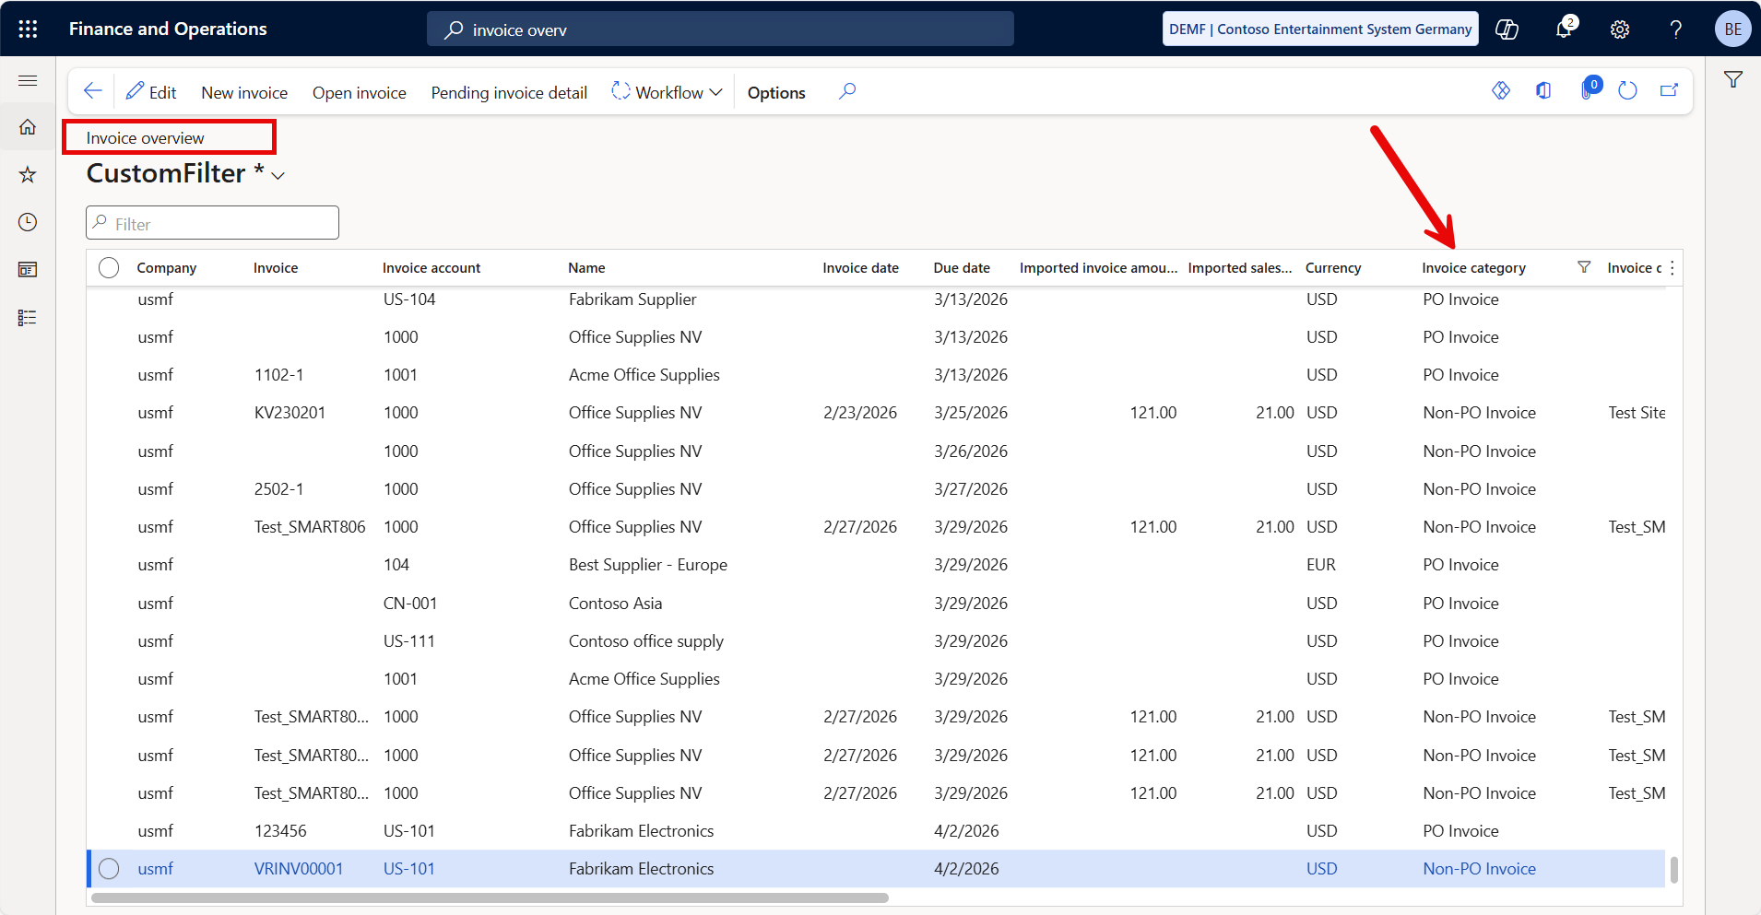Open vendor account US-101 in selected row

(409, 869)
